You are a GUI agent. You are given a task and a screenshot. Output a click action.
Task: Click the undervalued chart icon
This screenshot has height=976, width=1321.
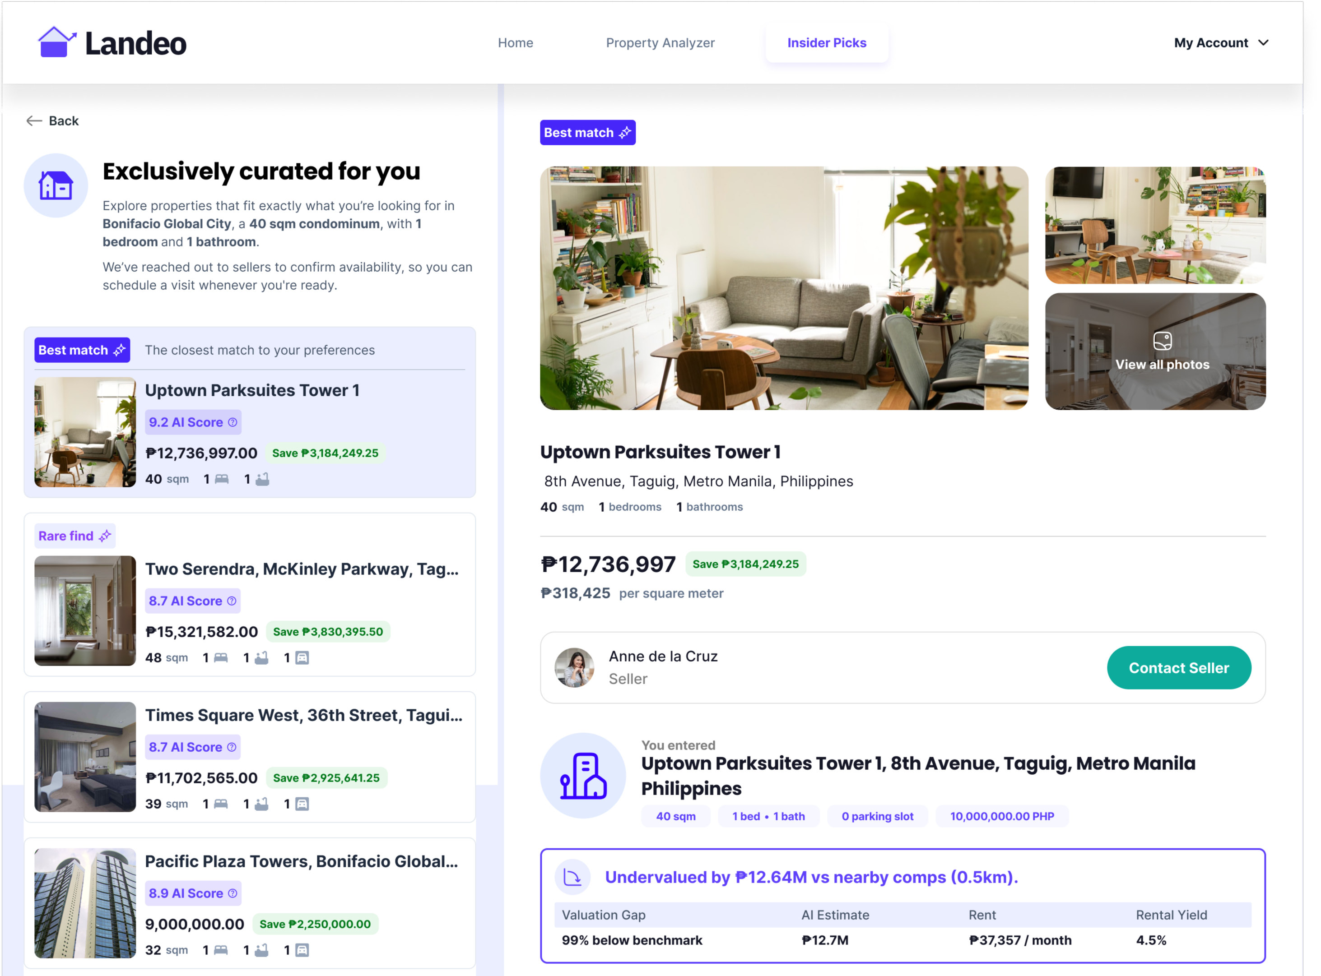pos(572,877)
